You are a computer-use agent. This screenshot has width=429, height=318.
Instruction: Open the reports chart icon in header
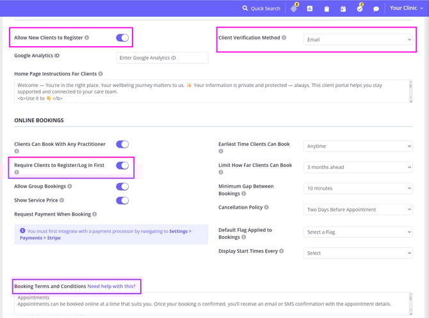(x=310, y=9)
